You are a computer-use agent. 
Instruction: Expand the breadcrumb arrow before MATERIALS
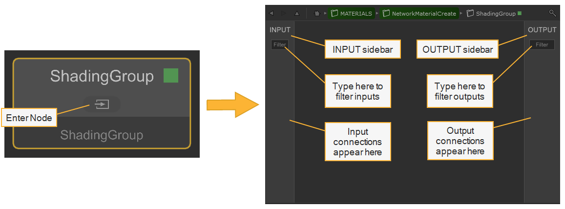pyautogui.click(x=325, y=14)
